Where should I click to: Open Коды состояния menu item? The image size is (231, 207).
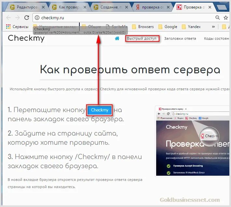pyautogui.click(x=217, y=38)
